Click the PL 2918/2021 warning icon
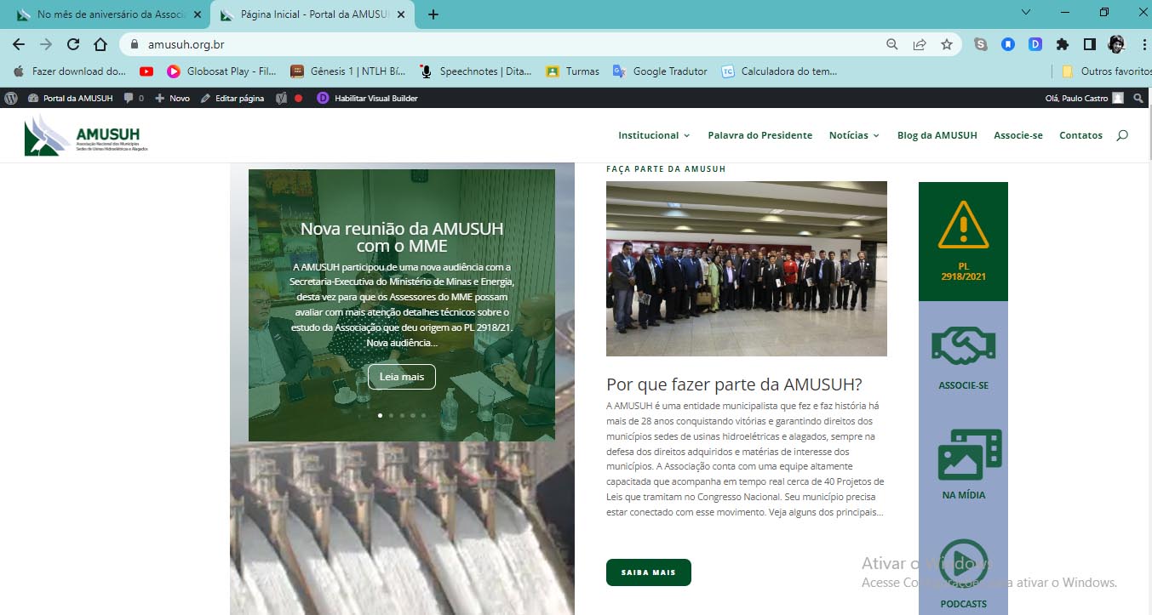This screenshot has width=1152, height=615. click(x=963, y=225)
